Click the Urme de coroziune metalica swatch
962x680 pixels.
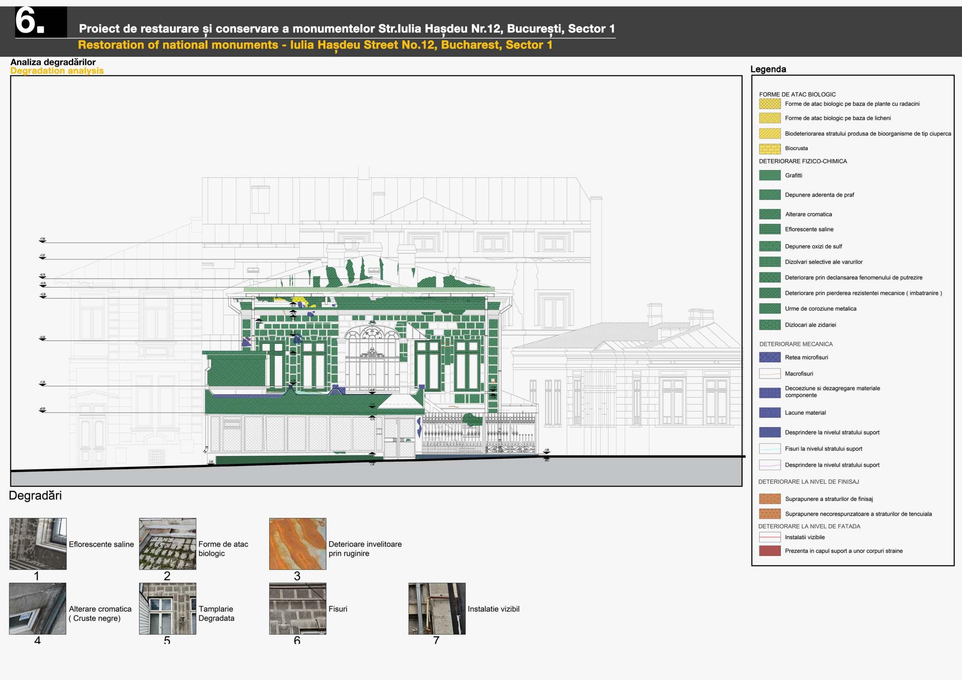[x=769, y=308]
